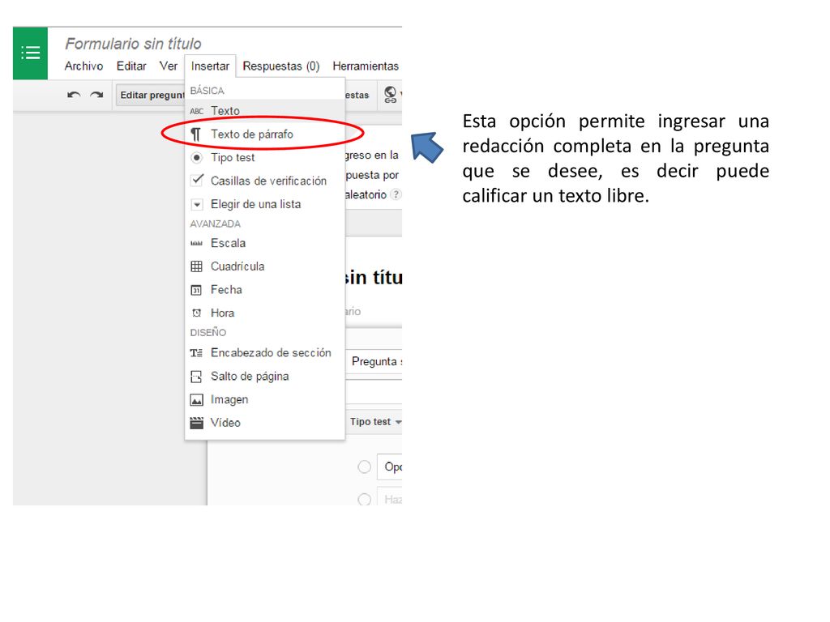Viewport: 830px width, 622px height.
Task: Click the green Google Forms home icon
Action: point(30,53)
